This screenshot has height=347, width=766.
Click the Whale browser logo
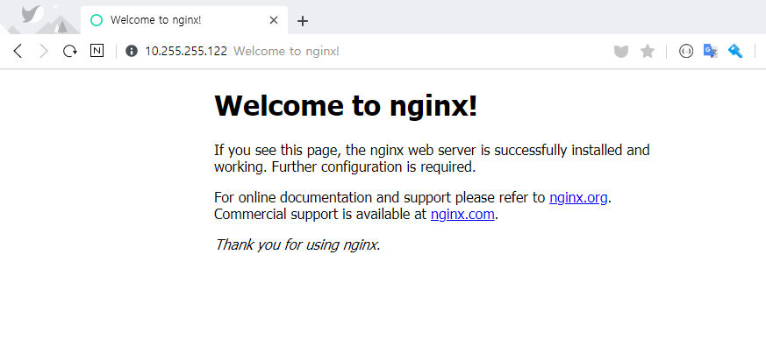tap(32, 14)
